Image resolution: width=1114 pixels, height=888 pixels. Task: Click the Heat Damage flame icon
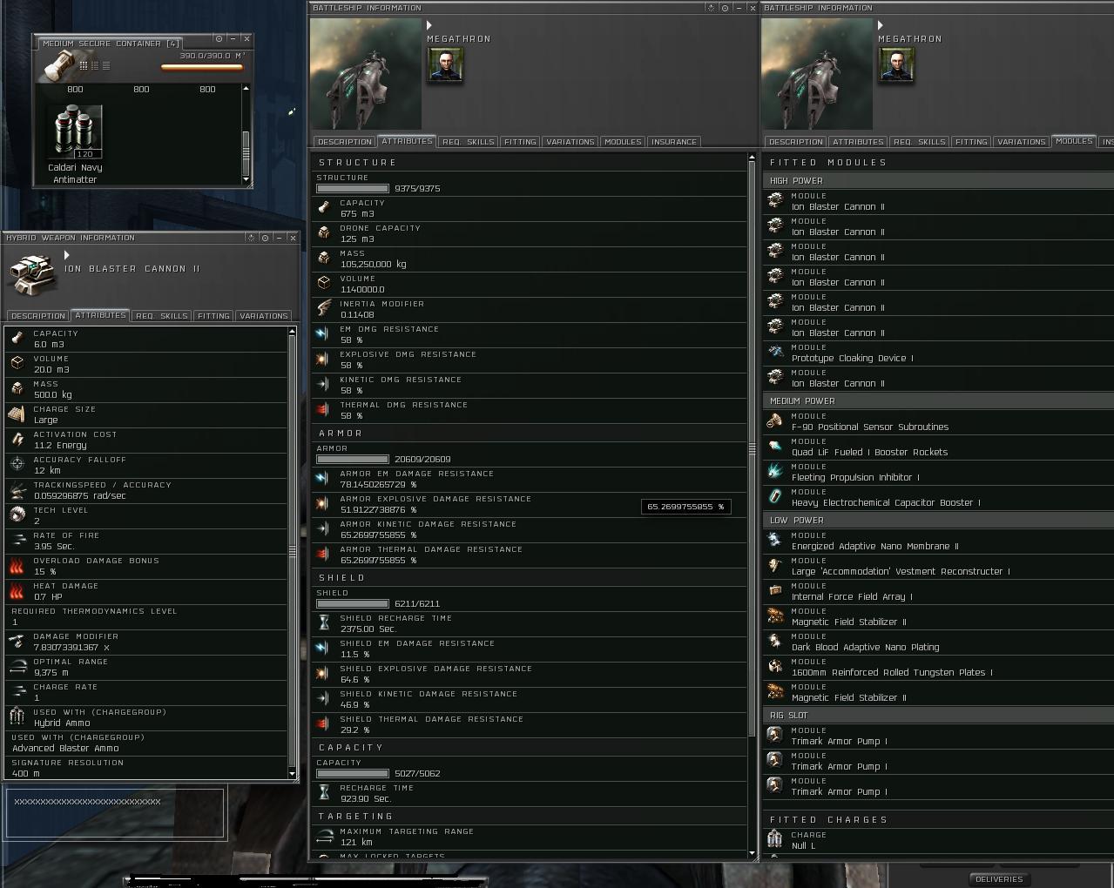(x=17, y=590)
